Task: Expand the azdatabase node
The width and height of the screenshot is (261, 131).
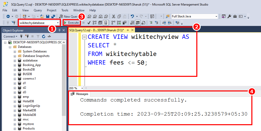Action: (15, 61)
